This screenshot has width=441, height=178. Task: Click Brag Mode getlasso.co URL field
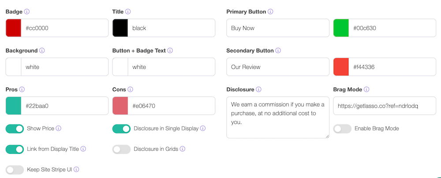pos(385,105)
